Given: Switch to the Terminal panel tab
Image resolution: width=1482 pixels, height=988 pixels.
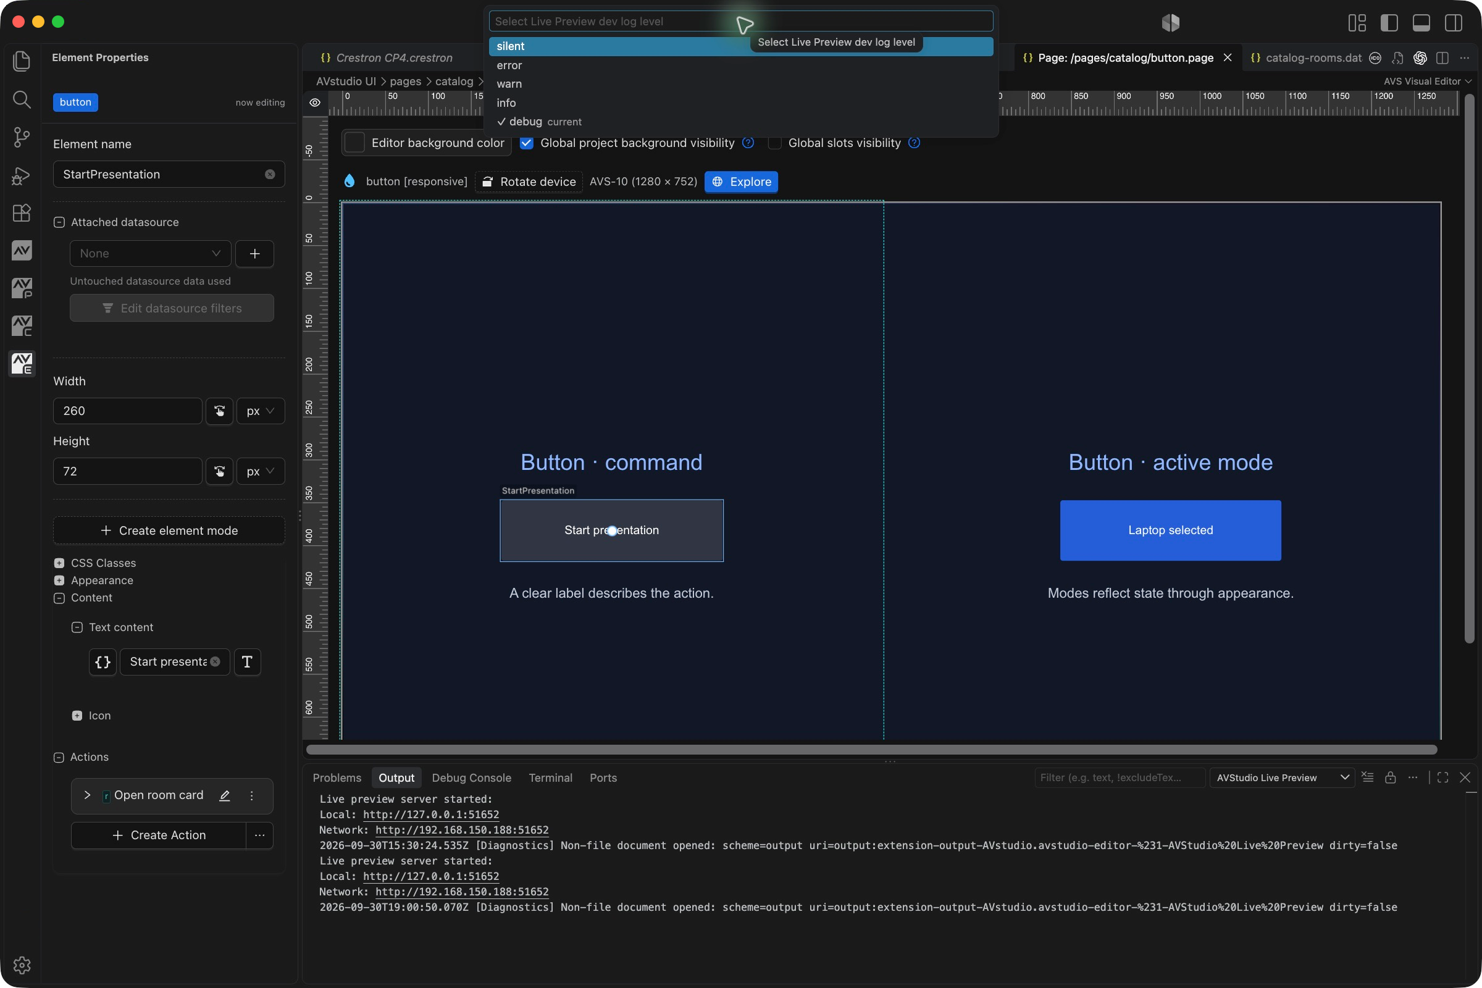Looking at the screenshot, I should tap(550, 777).
